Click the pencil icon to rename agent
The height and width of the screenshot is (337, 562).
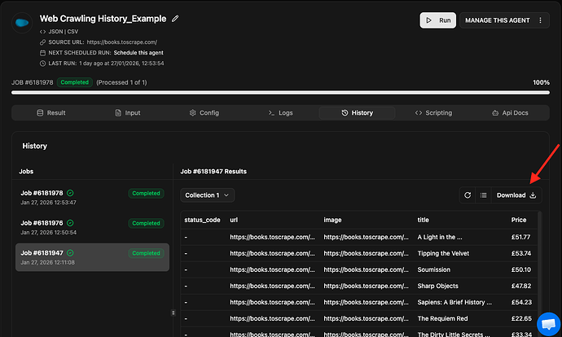coord(175,18)
